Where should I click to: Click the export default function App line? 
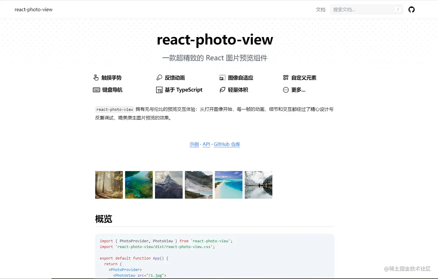click(x=134, y=258)
